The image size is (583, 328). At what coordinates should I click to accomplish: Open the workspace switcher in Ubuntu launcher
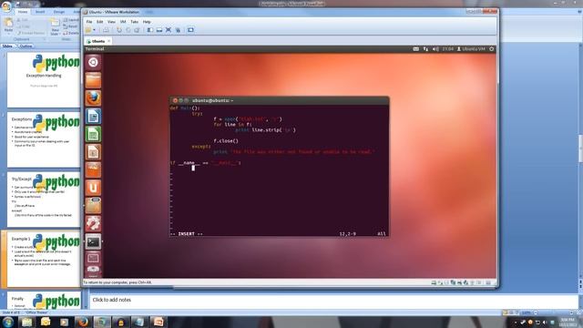click(x=93, y=258)
